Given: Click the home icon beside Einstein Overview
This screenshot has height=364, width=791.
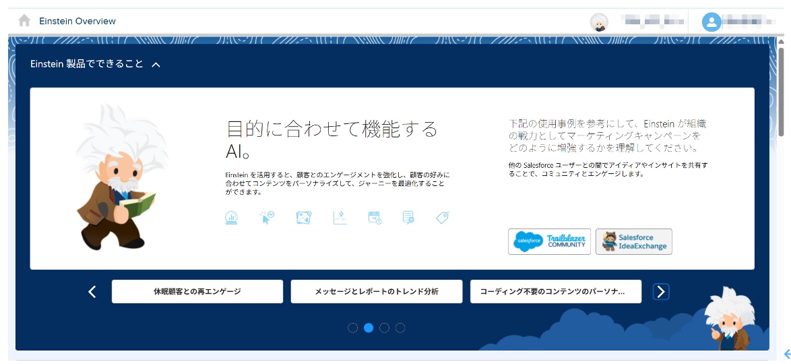Looking at the screenshot, I should coord(24,21).
